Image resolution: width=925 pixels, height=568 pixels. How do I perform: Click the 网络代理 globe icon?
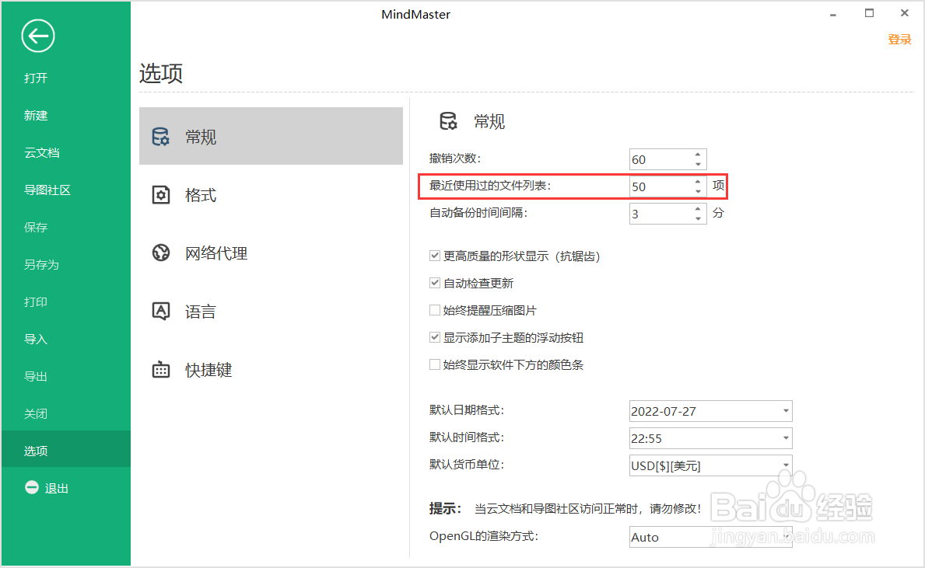click(x=160, y=253)
